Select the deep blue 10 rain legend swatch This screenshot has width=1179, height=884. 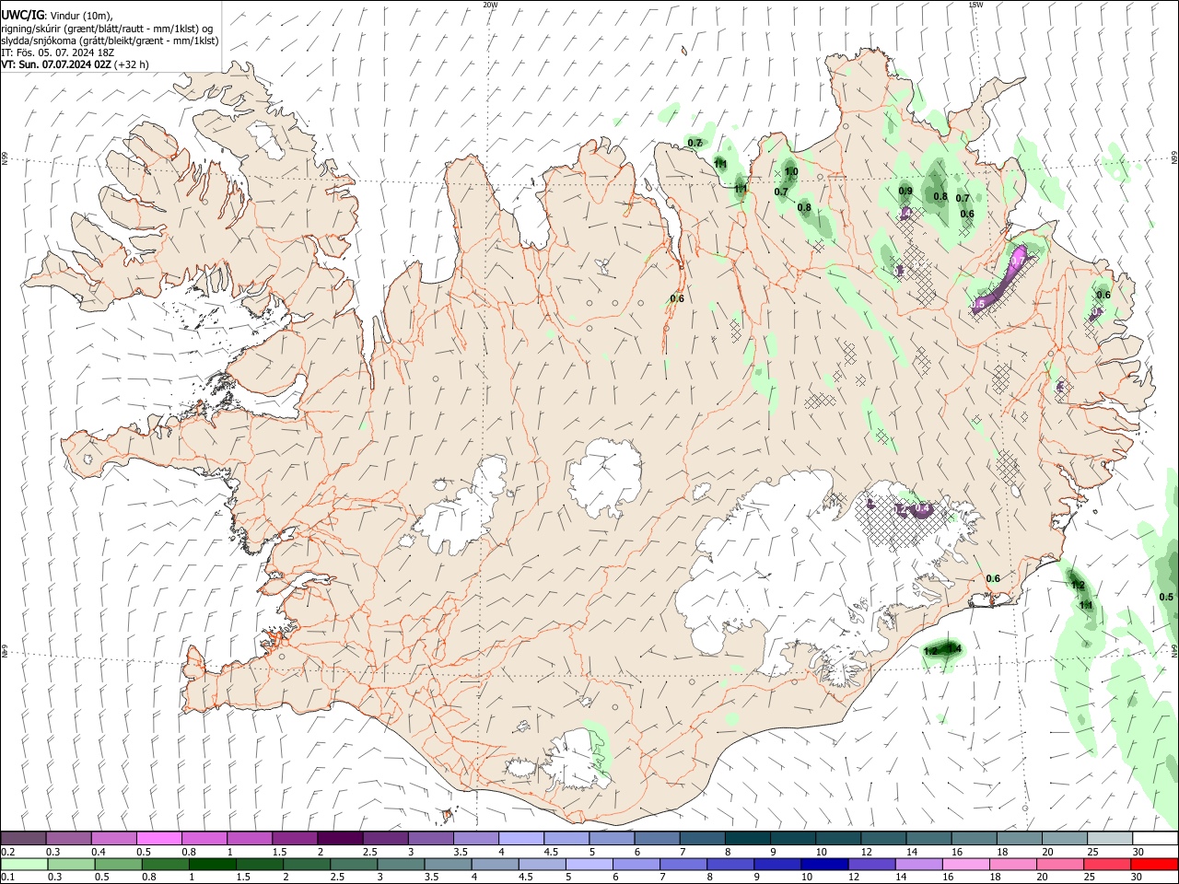pyautogui.click(x=823, y=864)
